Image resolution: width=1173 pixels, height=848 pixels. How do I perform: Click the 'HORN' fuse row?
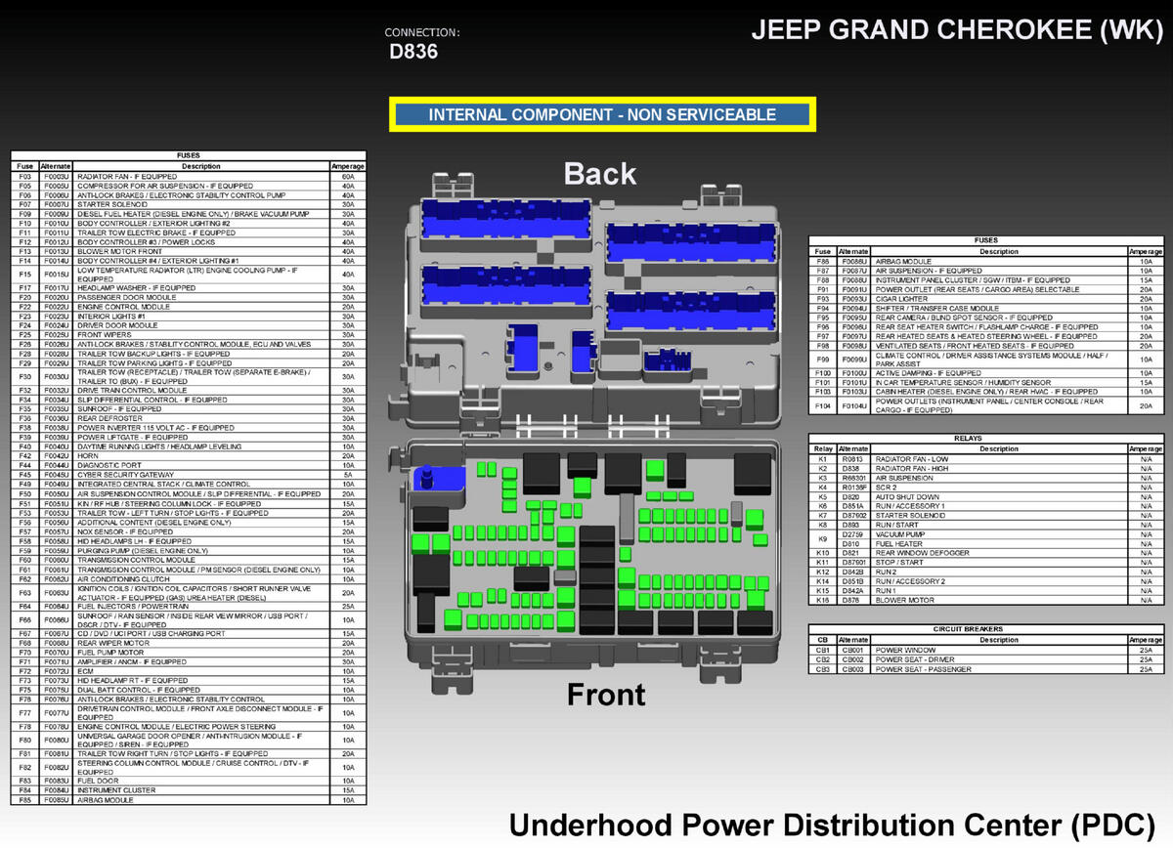189,456
